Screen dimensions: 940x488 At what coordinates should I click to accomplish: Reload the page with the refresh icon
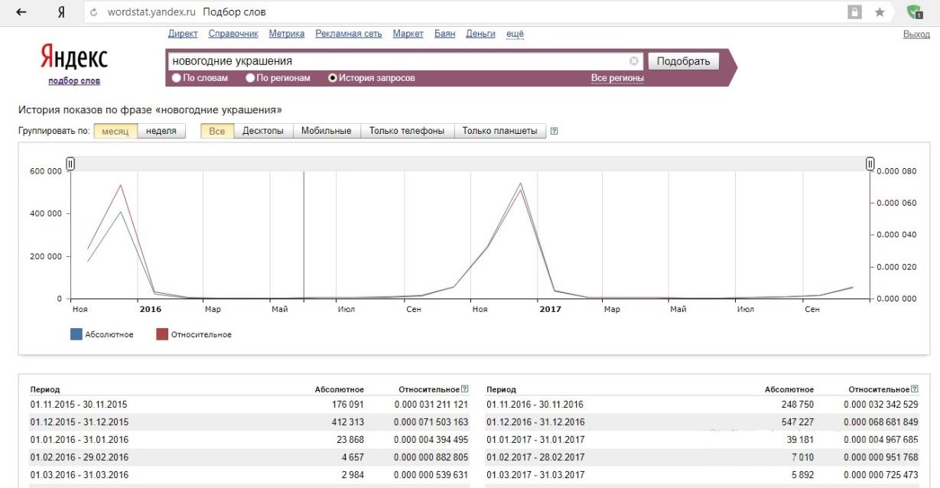point(93,12)
